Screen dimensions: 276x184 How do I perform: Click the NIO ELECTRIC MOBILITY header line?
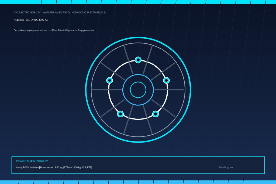(60, 12)
